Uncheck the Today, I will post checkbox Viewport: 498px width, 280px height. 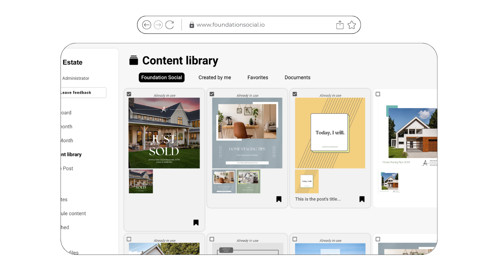pyautogui.click(x=295, y=94)
